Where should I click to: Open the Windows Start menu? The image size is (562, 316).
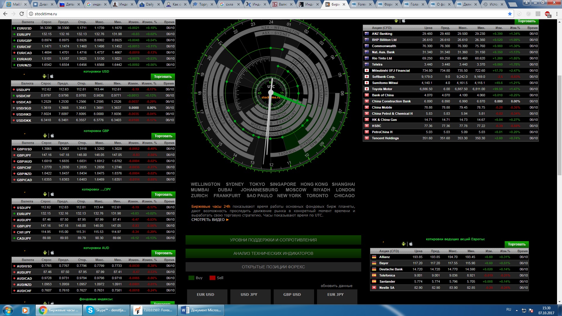tap(8, 310)
